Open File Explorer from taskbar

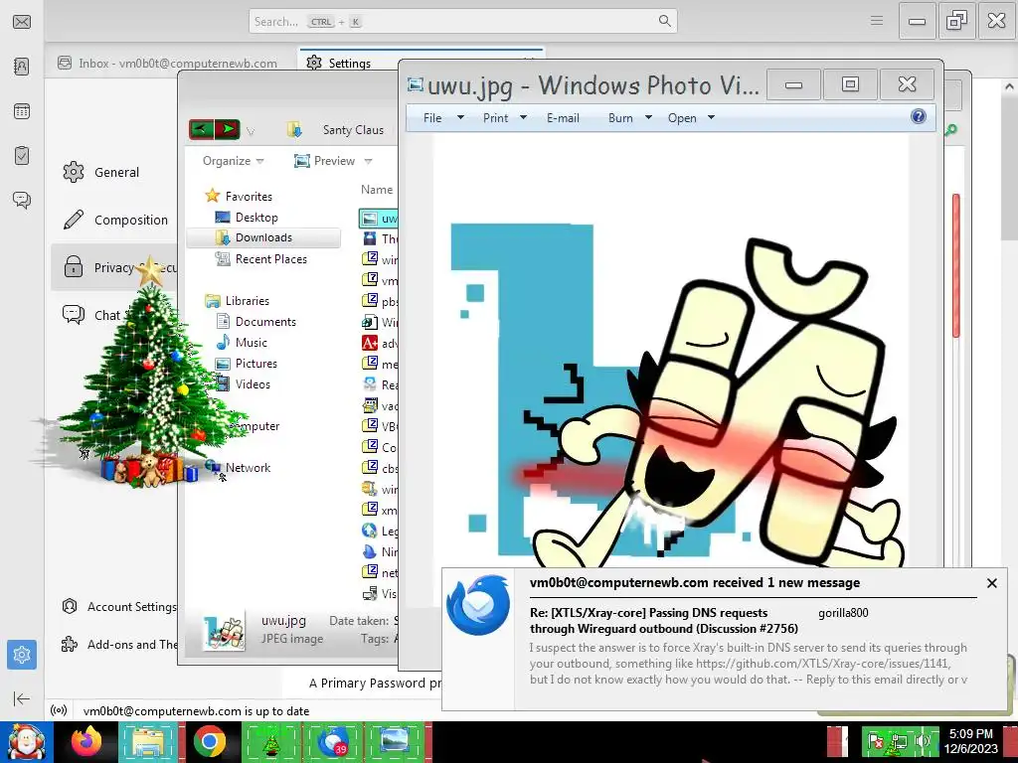[x=148, y=742]
